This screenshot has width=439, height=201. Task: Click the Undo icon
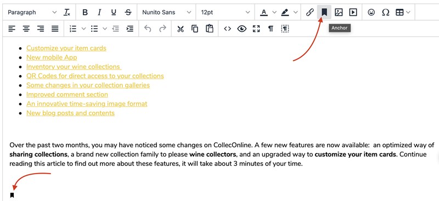(x=148, y=28)
